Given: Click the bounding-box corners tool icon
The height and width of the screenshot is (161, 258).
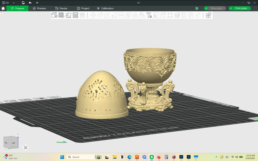Looking at the screenshot, I should (x=170, y=15).
